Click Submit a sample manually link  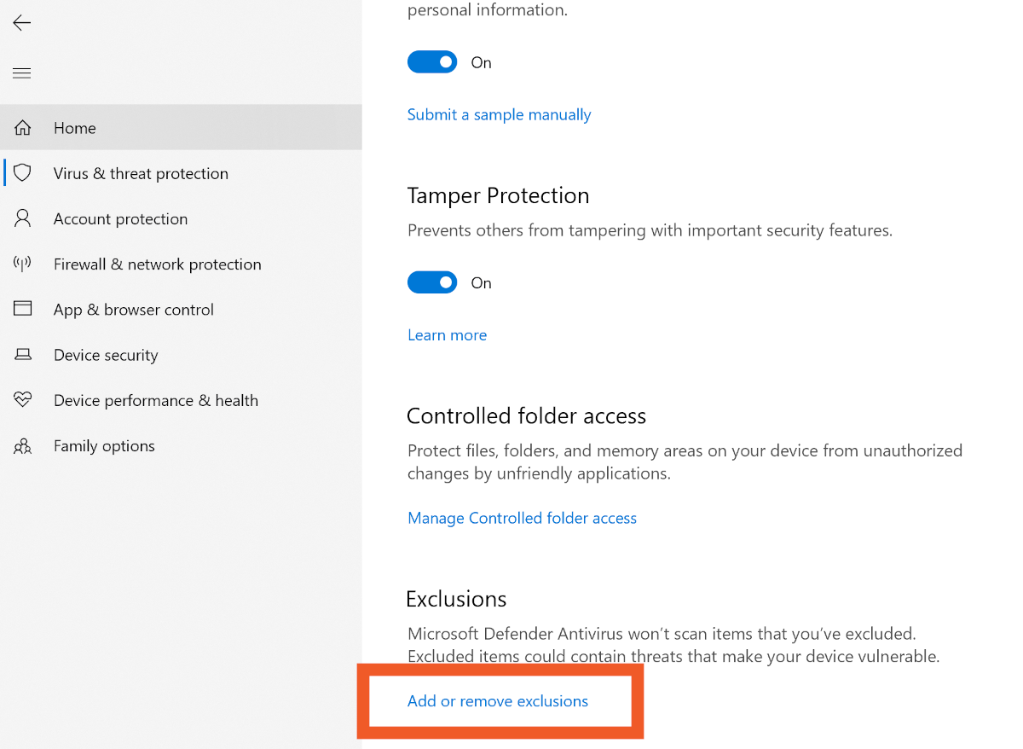[x=499, y=114]
